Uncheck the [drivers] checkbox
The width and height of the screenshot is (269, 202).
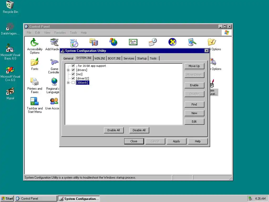click(73, 70)
